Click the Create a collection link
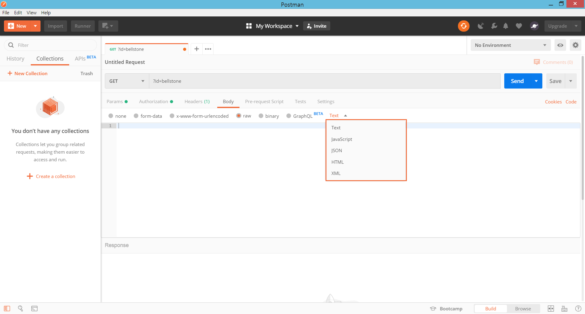 [x=51, y=176]
